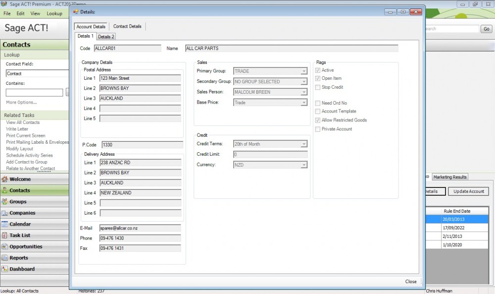495x294 pixels.
Task: Switch to the Contact Details tab
Action: pos(127,26)
